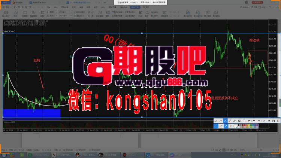Select the highlighted arrow tool in screenshot toolbar
Viewport: 281px width, 158px height.
[x=225, y=121]
